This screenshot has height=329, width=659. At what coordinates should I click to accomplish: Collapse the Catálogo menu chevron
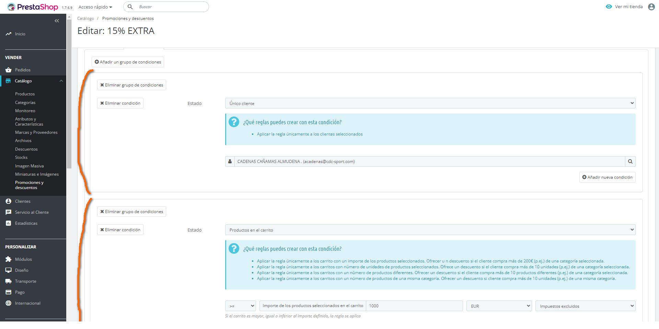61,81
